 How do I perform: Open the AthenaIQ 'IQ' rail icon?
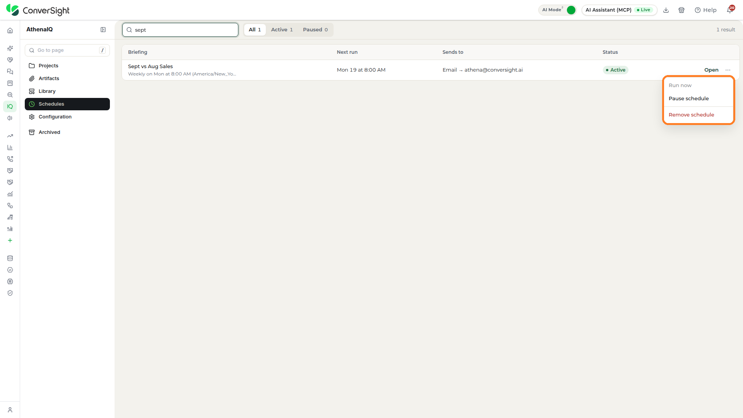(x=10, y=106)
